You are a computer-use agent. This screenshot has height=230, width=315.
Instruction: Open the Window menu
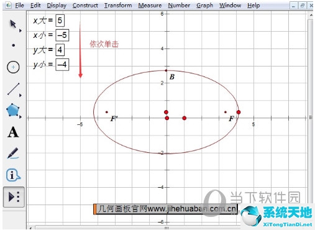tap(230, 6)
